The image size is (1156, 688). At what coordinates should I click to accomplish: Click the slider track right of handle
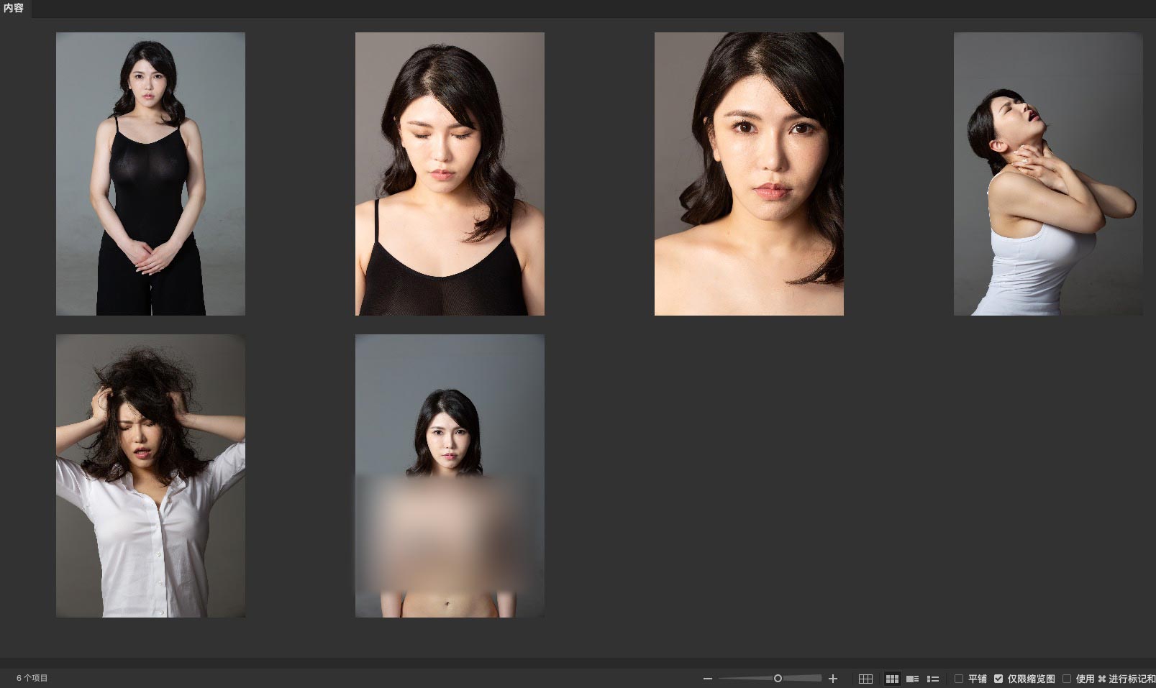click(802, 679)
